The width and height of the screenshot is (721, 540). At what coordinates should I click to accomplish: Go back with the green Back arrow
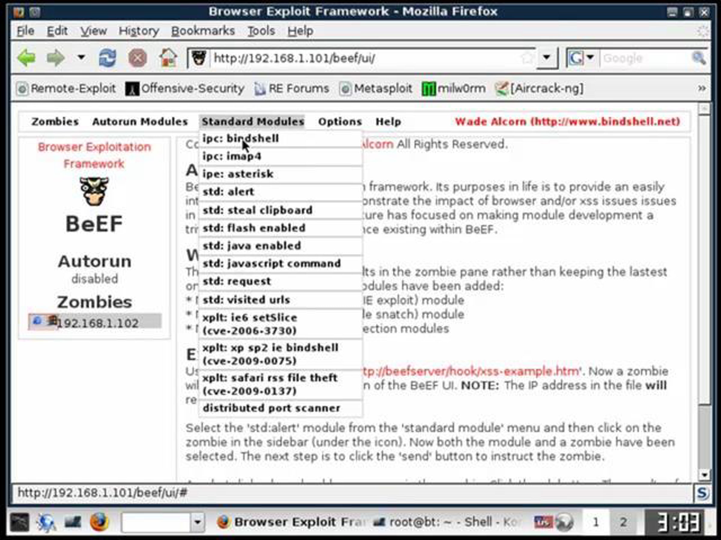coord(27,58)
